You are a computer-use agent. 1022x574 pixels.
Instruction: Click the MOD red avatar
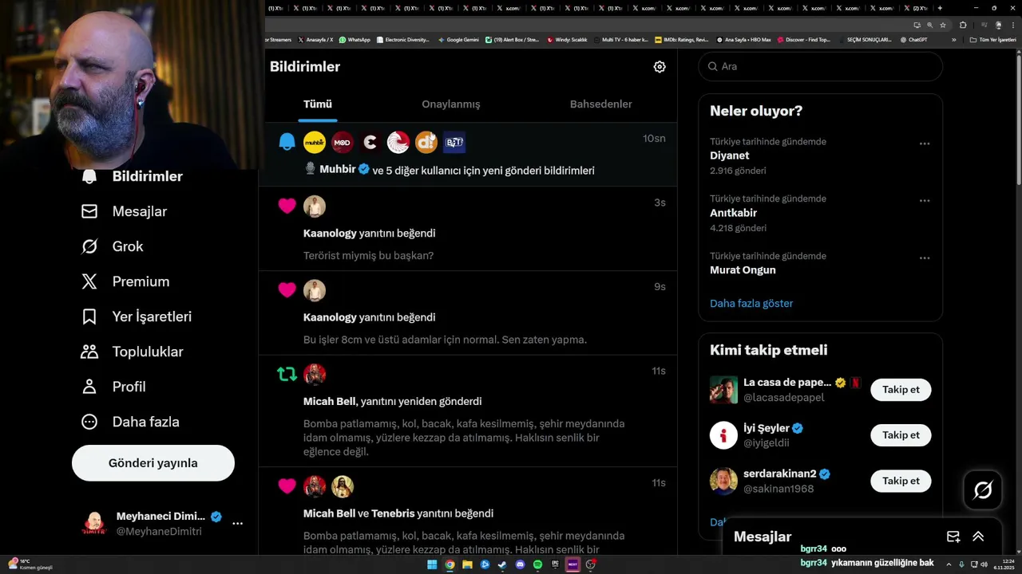point(343,143)
